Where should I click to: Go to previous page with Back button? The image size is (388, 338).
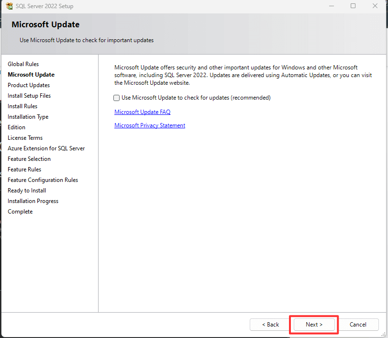tap(270, 325)
